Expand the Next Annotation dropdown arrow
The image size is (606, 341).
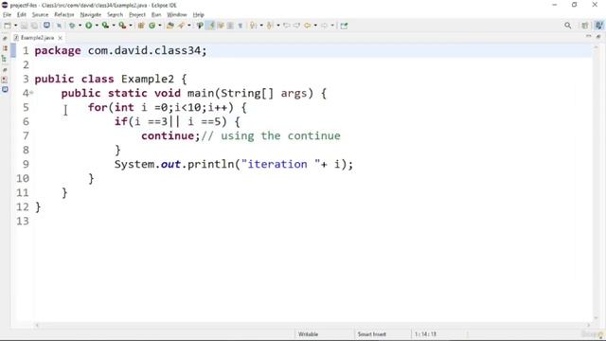pos(261,26)
